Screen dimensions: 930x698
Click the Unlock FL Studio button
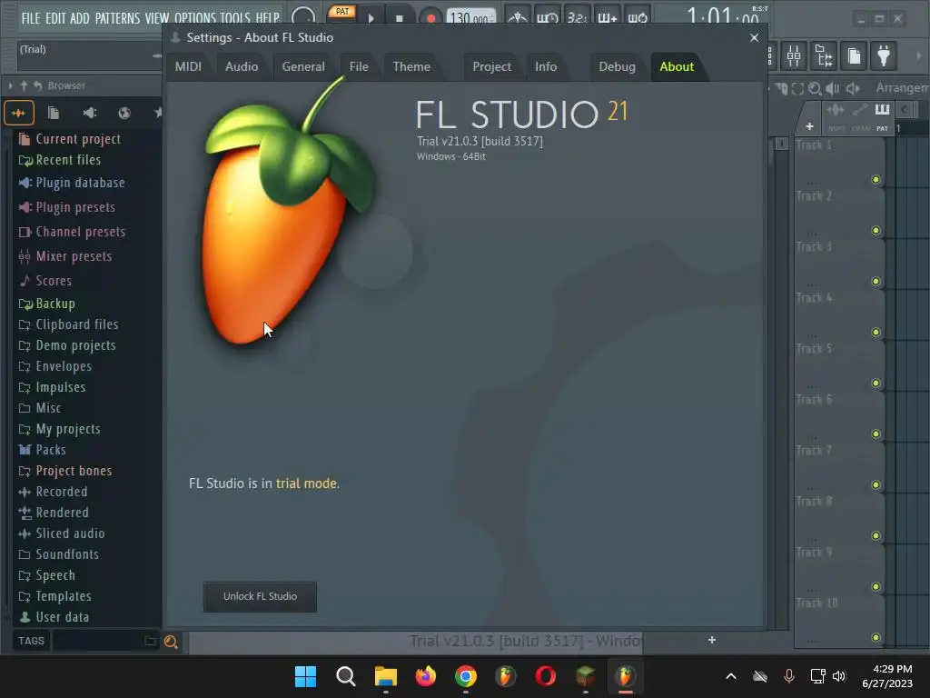tap(260, 596)
